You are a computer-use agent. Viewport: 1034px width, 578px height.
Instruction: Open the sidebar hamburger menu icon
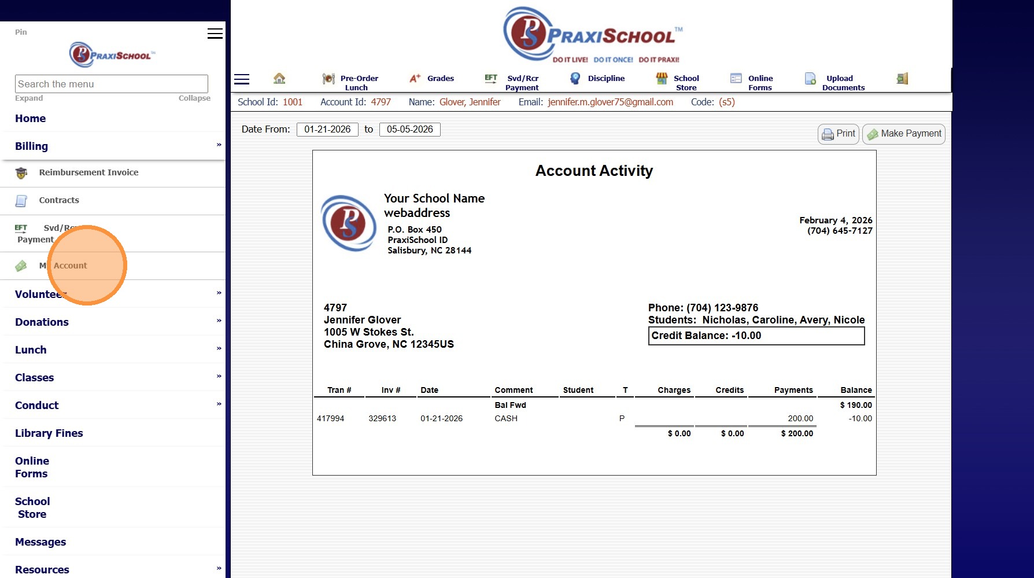(x=215, y=34)
